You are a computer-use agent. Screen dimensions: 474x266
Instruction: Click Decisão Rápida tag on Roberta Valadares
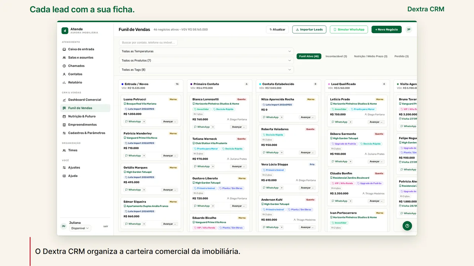(273, 135)
